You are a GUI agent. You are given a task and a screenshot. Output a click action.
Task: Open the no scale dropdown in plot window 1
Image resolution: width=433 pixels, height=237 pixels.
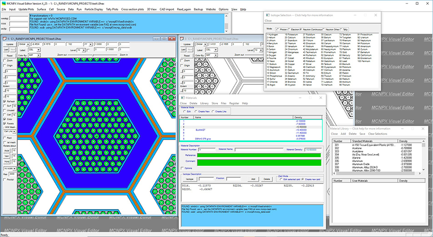click(x=14, y=169)
